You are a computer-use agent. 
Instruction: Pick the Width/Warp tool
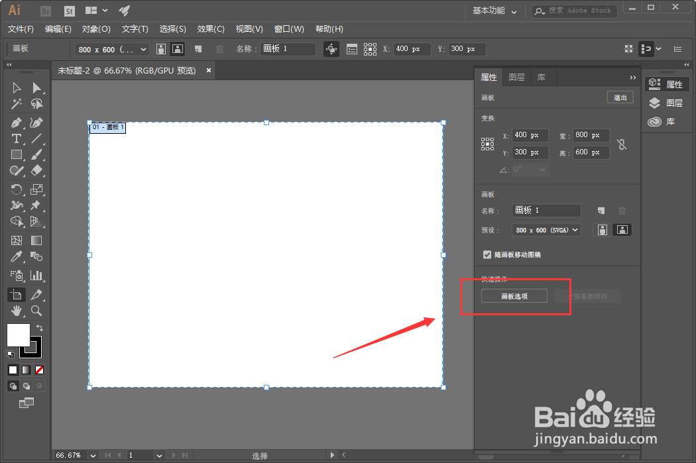17,205
